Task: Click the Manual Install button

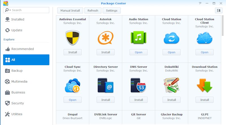Action: [70, 10]
